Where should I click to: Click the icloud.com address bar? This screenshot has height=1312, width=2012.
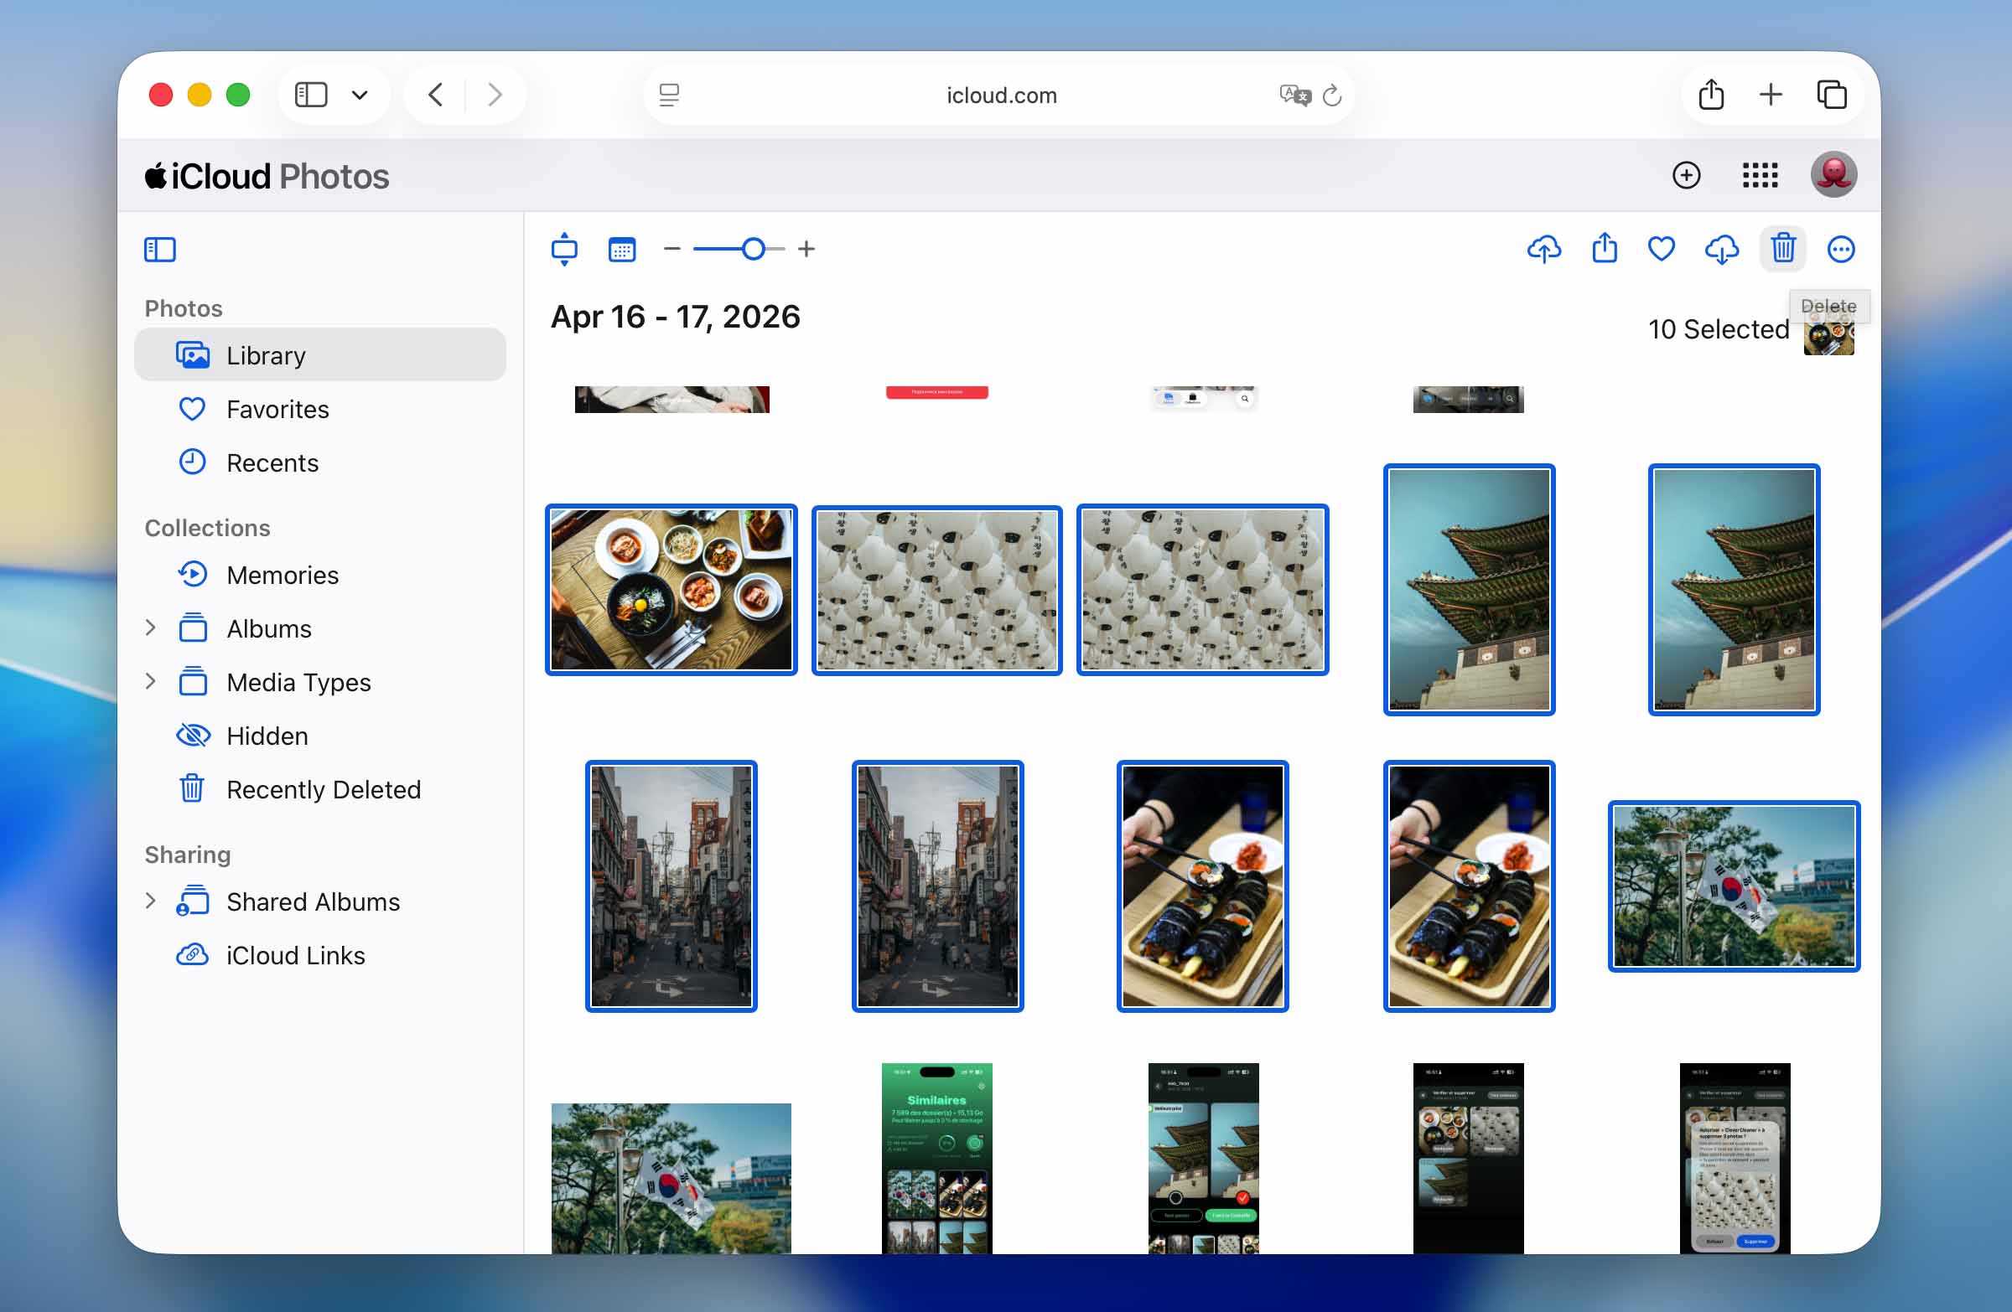point(1000,95)
